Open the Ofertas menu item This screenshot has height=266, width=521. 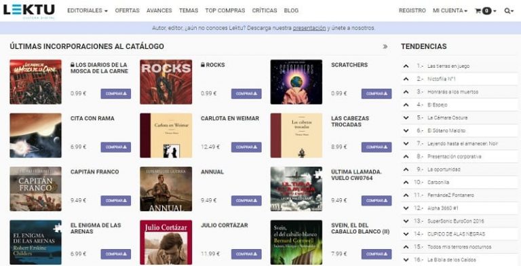coord(128,11)
